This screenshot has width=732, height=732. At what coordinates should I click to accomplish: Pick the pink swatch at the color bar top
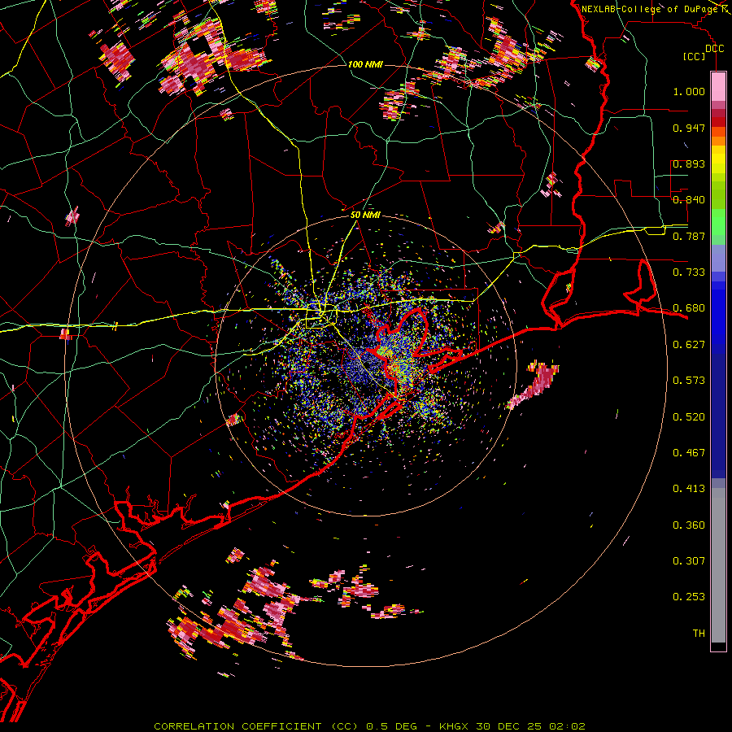718,86
